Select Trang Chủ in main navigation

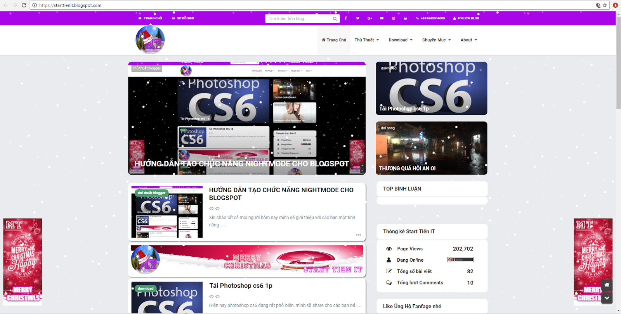(334, 40)
